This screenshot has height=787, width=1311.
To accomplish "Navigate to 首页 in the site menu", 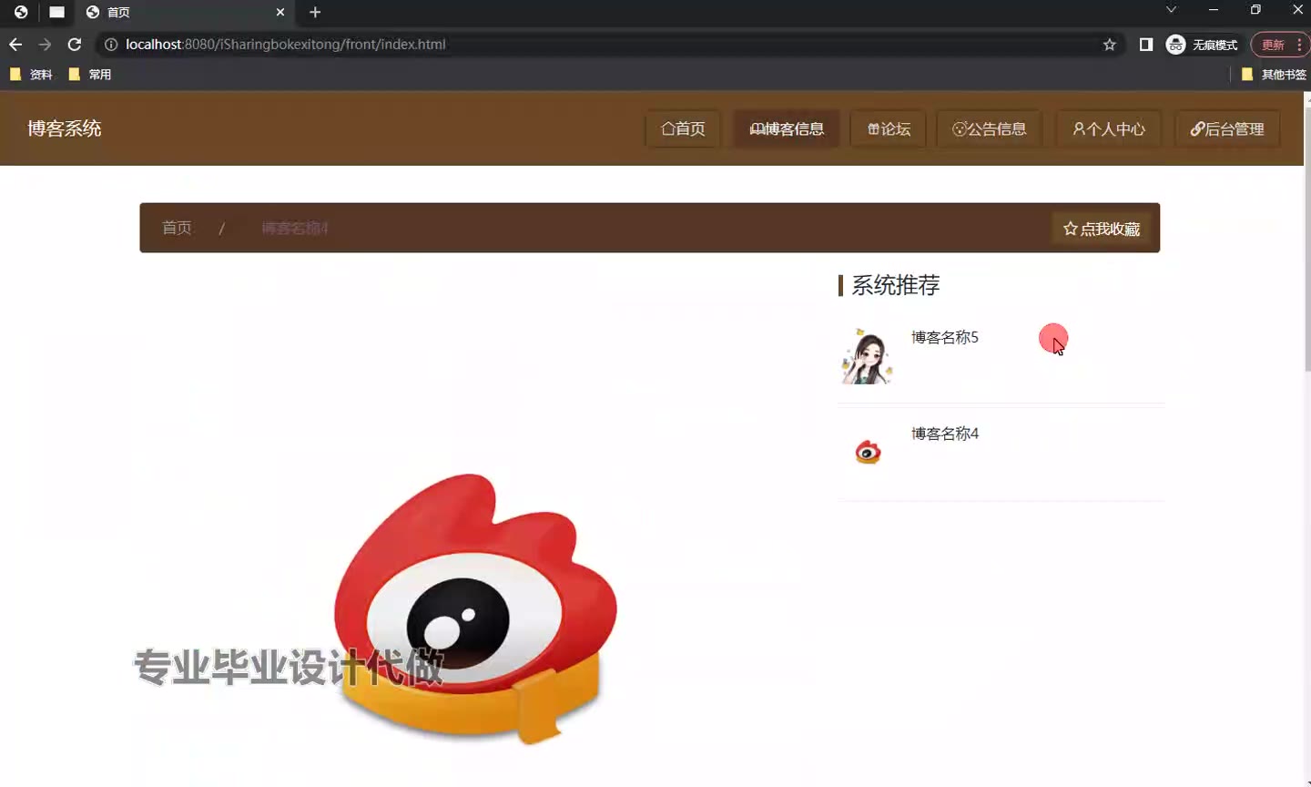I will point(683,128).
